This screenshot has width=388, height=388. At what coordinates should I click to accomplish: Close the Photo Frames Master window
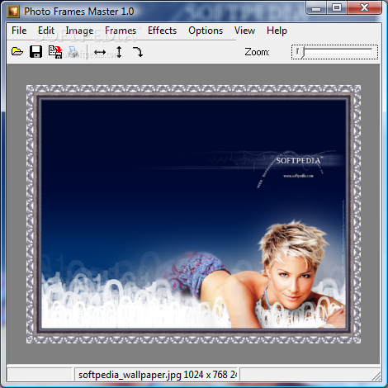(x=364, y=8)
